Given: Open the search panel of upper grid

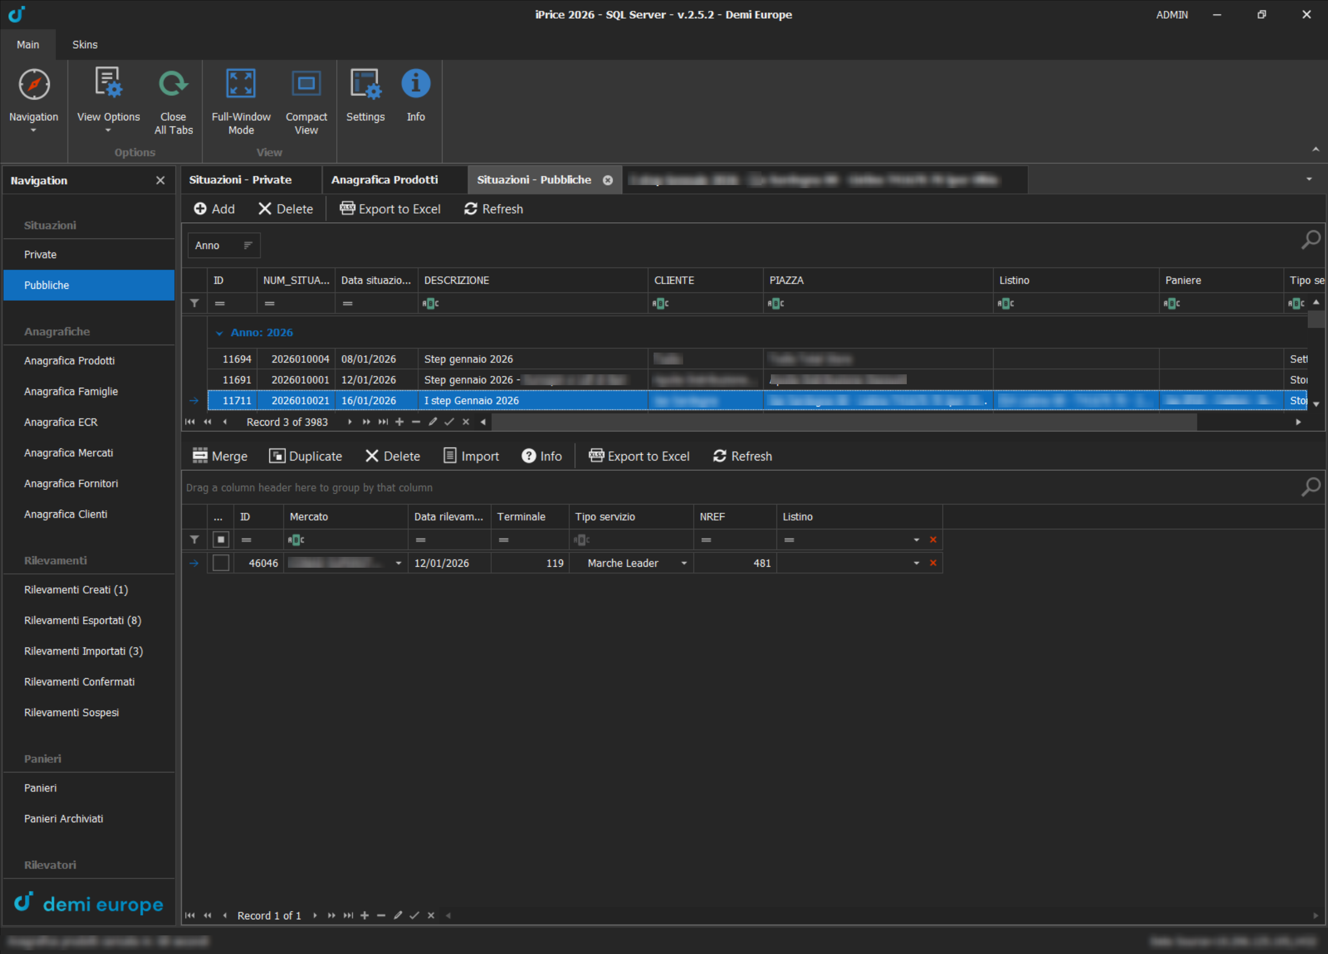Looking at the screenshot, I should (1310, 240).
